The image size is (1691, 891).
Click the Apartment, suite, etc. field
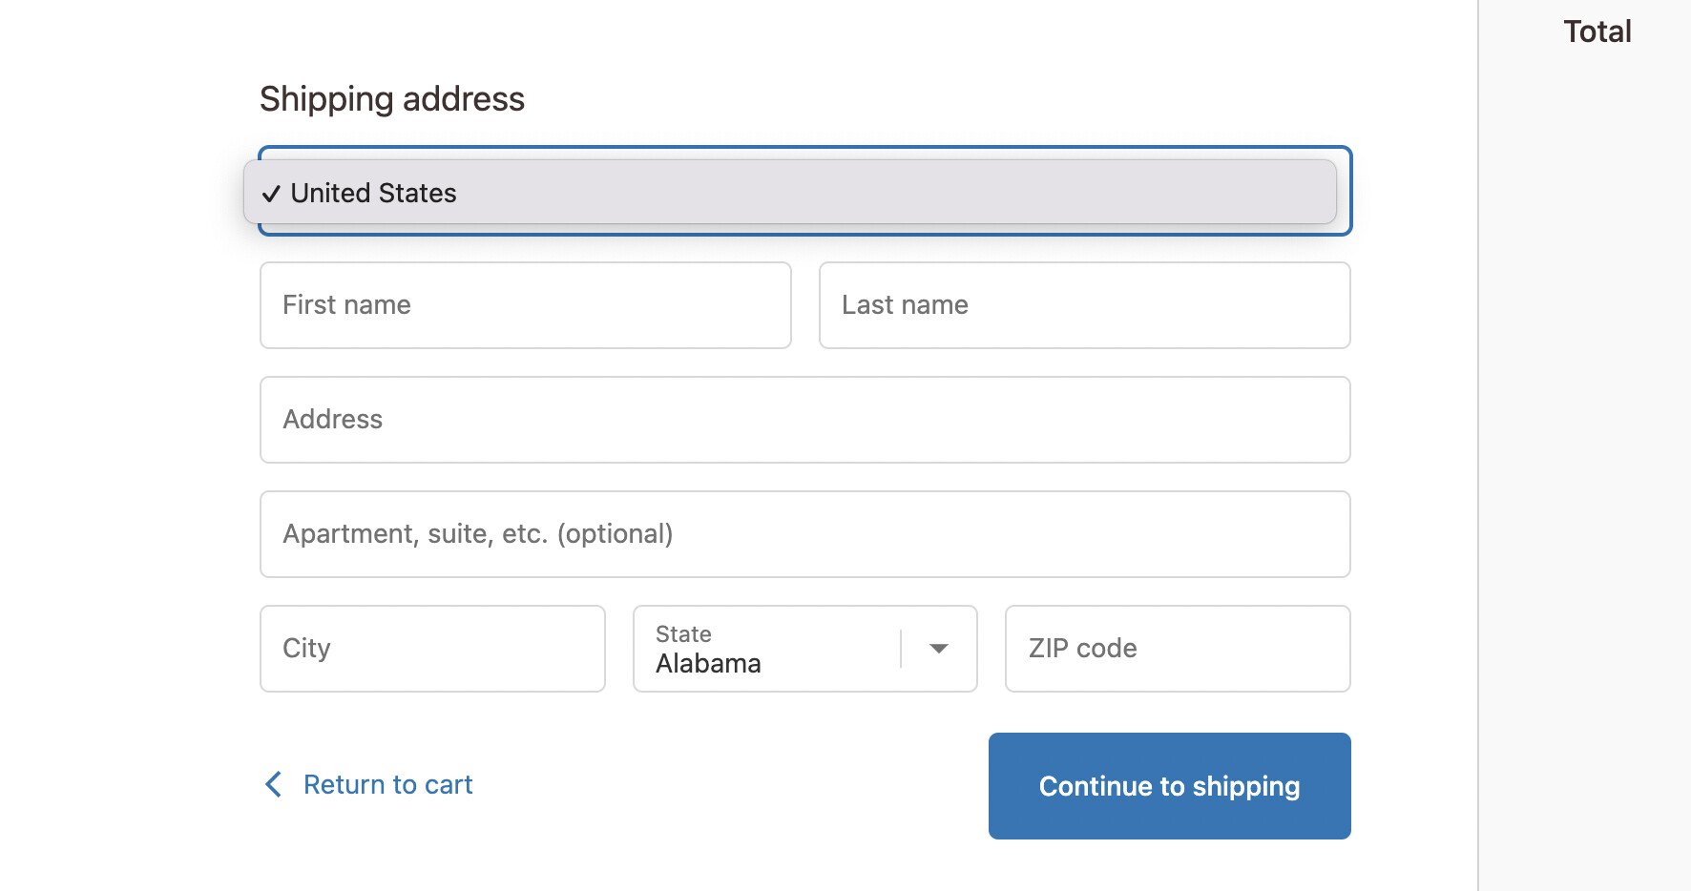(x=804, y=534)
